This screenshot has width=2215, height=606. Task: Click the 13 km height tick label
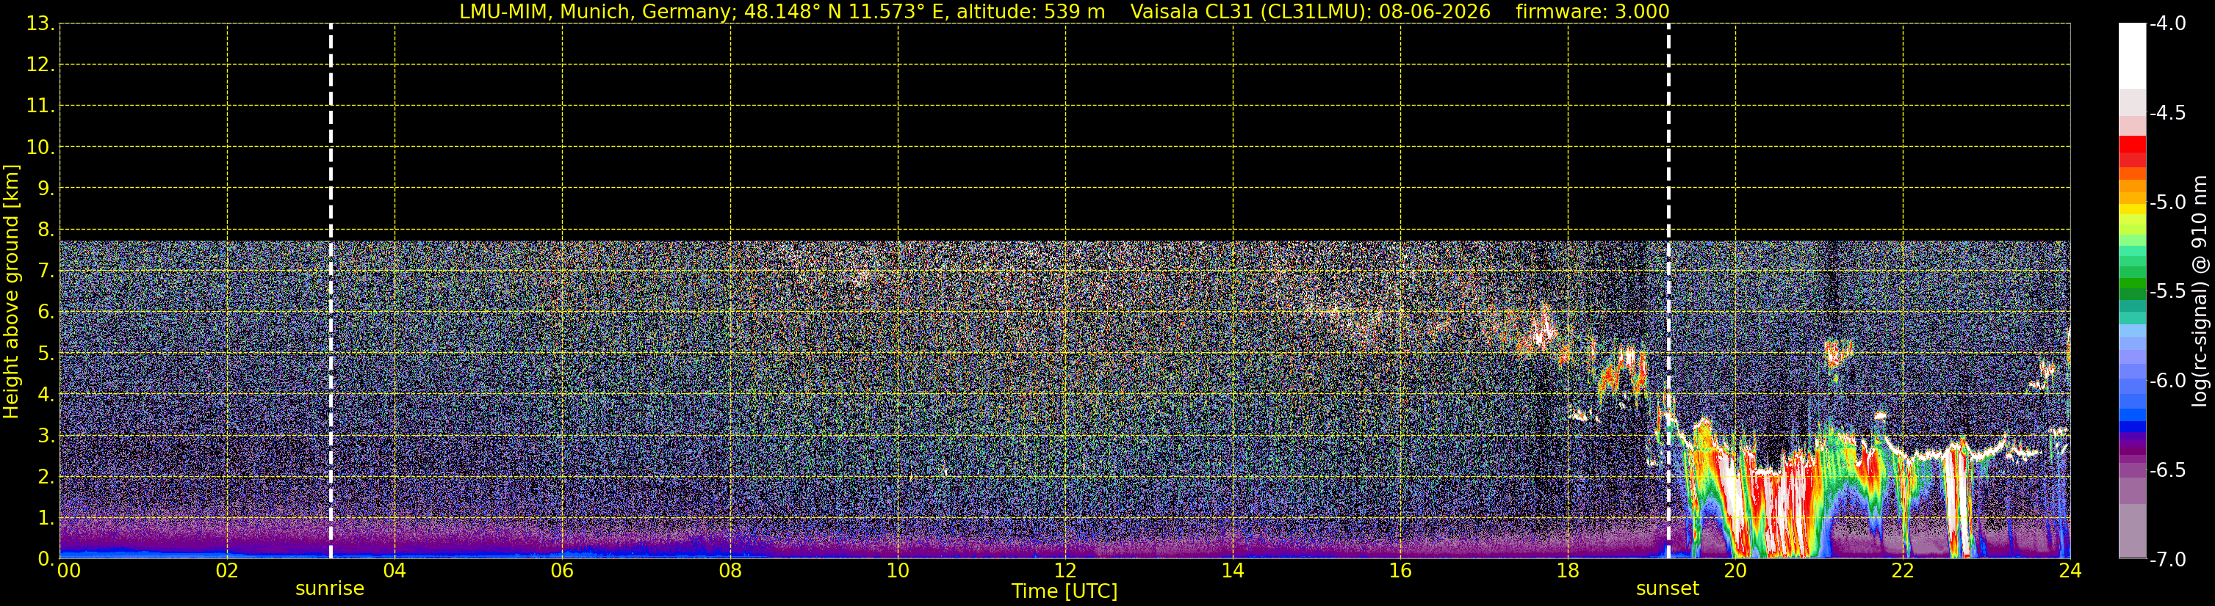coord(40,24)
